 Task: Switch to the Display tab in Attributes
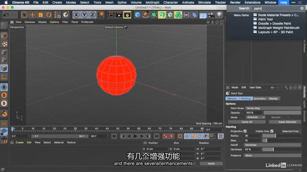pos(273,99)
